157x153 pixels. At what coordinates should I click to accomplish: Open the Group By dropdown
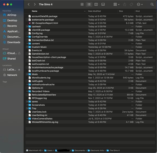[116, 4]
